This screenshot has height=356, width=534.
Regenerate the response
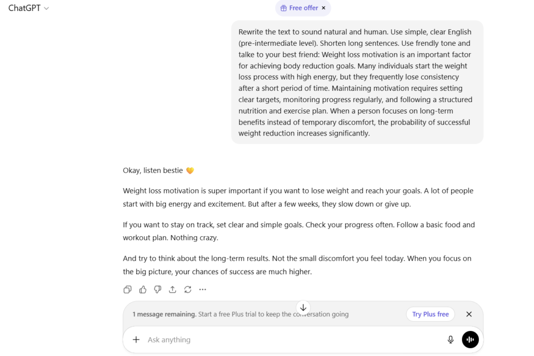(x=188, y=289)
